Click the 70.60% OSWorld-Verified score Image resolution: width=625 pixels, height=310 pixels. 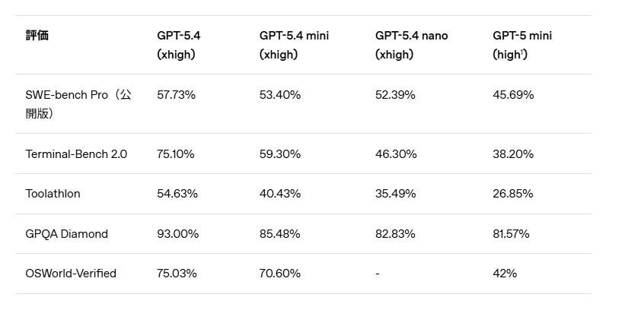(x=280, y=274)
